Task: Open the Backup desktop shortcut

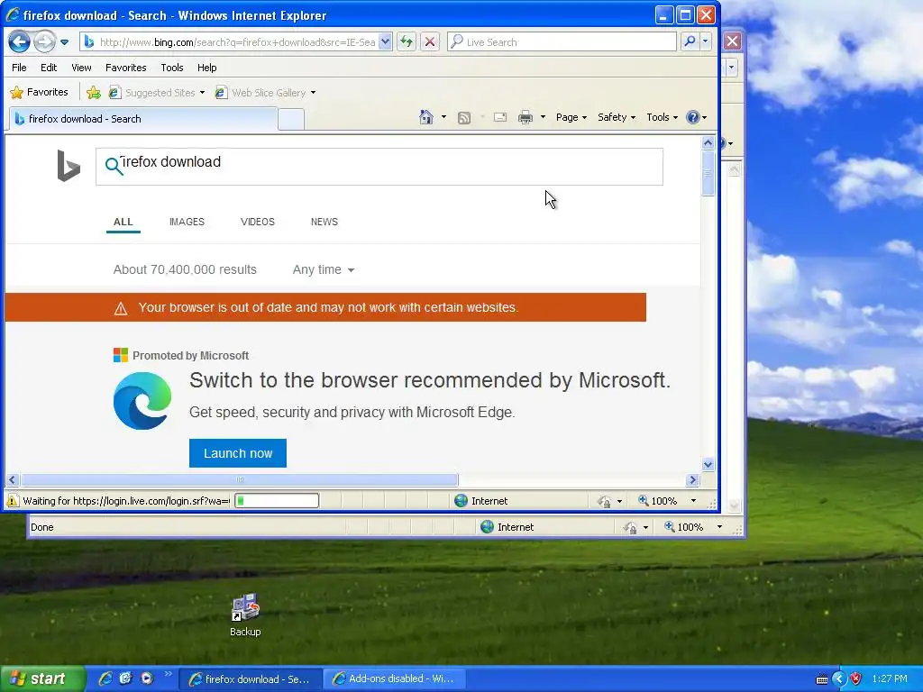Action: 245,615
